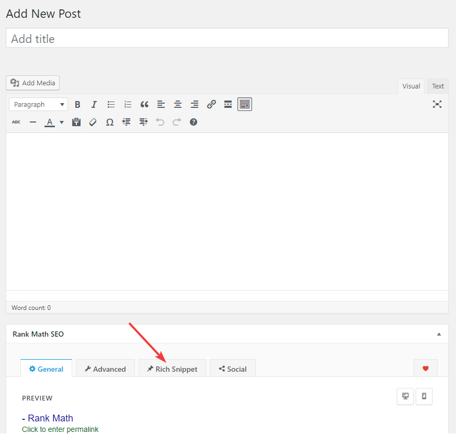Screen dimensions: 456x434
Task: Toggle bold formatting in editor toolbar
Action: click(x=77, y=104)
